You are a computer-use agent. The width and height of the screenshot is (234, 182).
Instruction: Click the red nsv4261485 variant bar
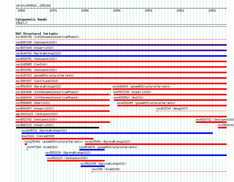[x=172, y=106]
